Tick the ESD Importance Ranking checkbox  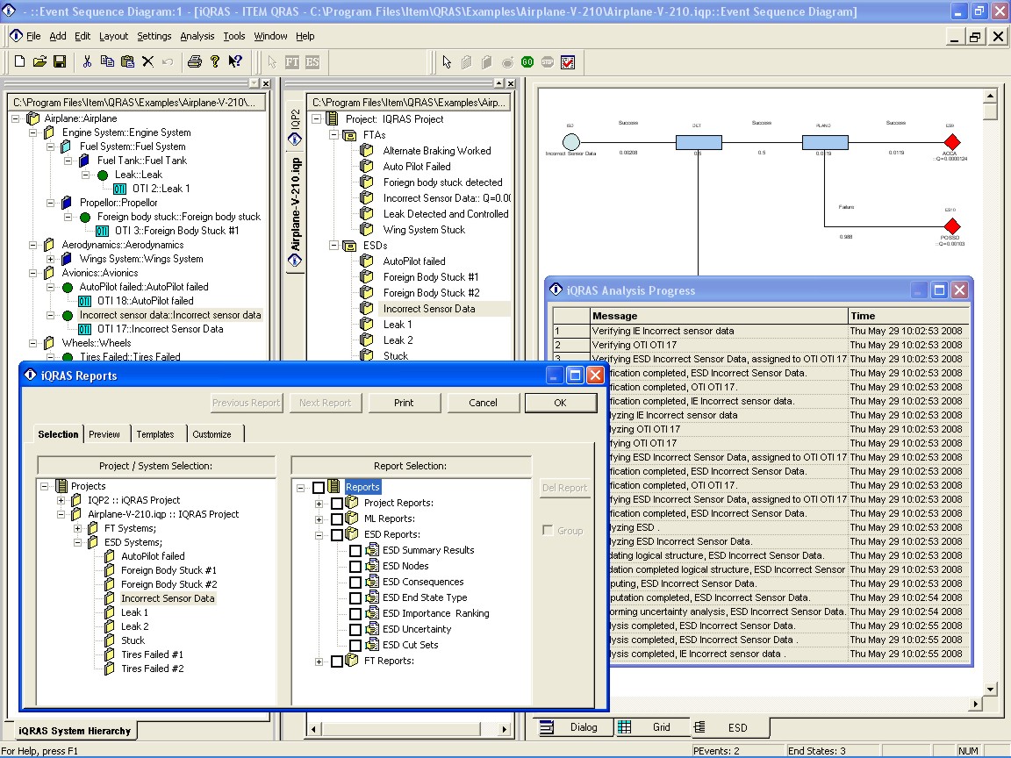(x=355, y=613)
